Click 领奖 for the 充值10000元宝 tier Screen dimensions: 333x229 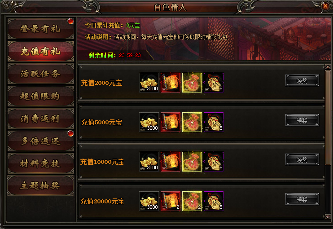(302, 159)
